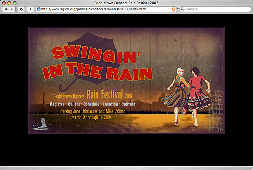
Task: Click the 'Puddletown Dancers' text
Action: coord(69,96)
